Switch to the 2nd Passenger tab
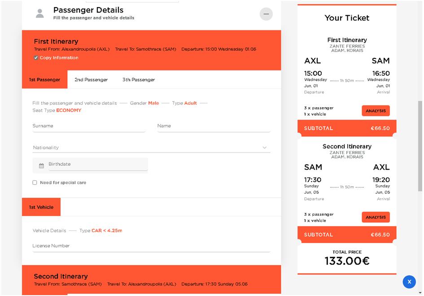The image size is (424, 296). coord(91,80)
